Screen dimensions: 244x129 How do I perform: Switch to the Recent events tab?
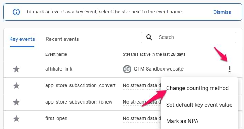tap(63, 39)
